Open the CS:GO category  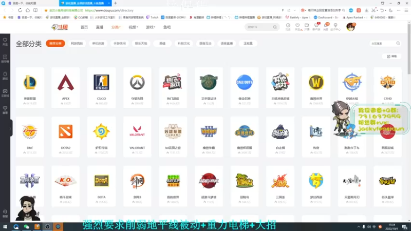101,87
